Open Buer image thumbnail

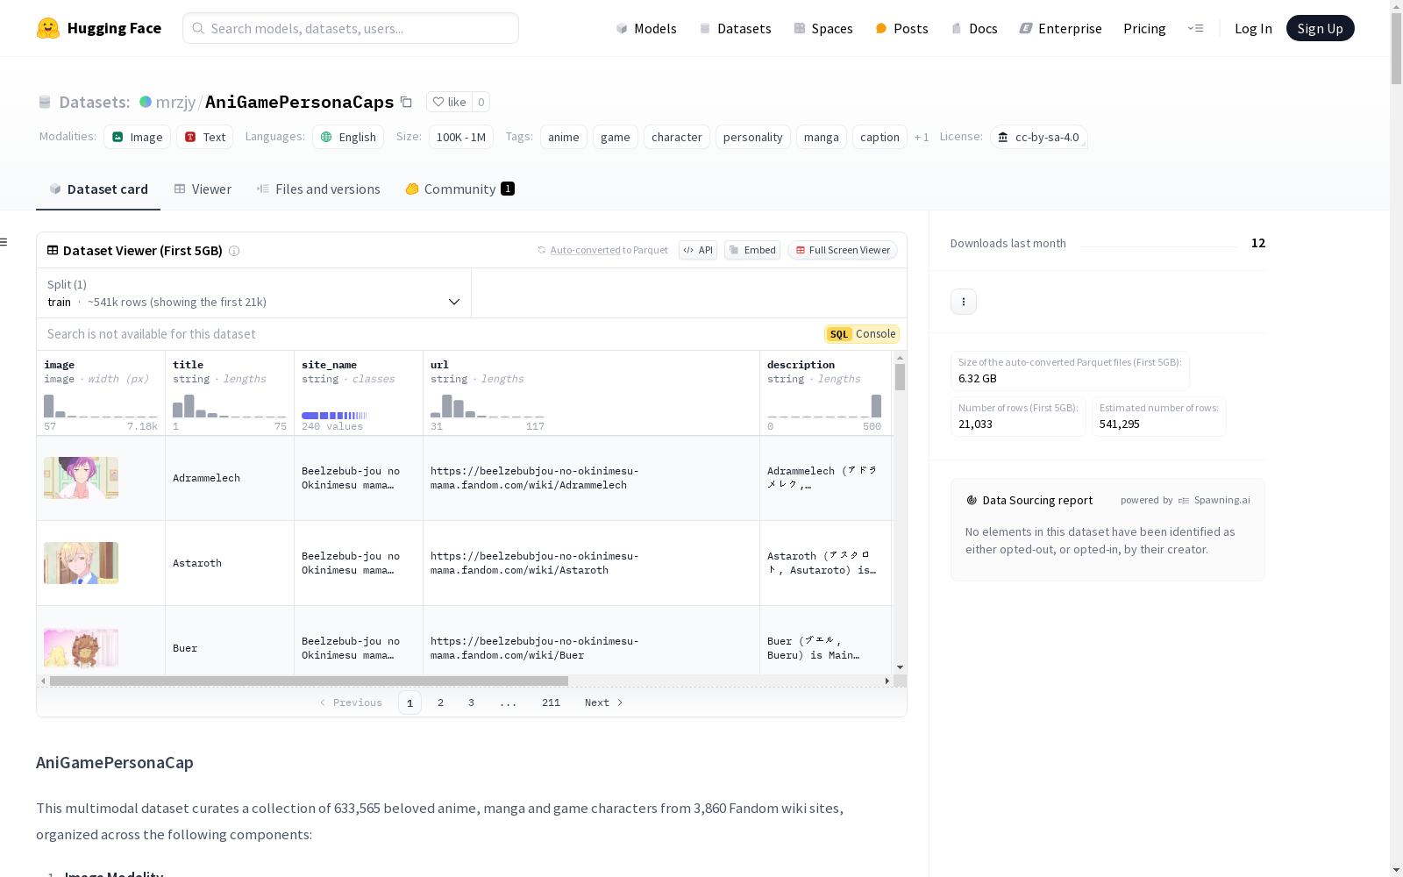point(81,648)
